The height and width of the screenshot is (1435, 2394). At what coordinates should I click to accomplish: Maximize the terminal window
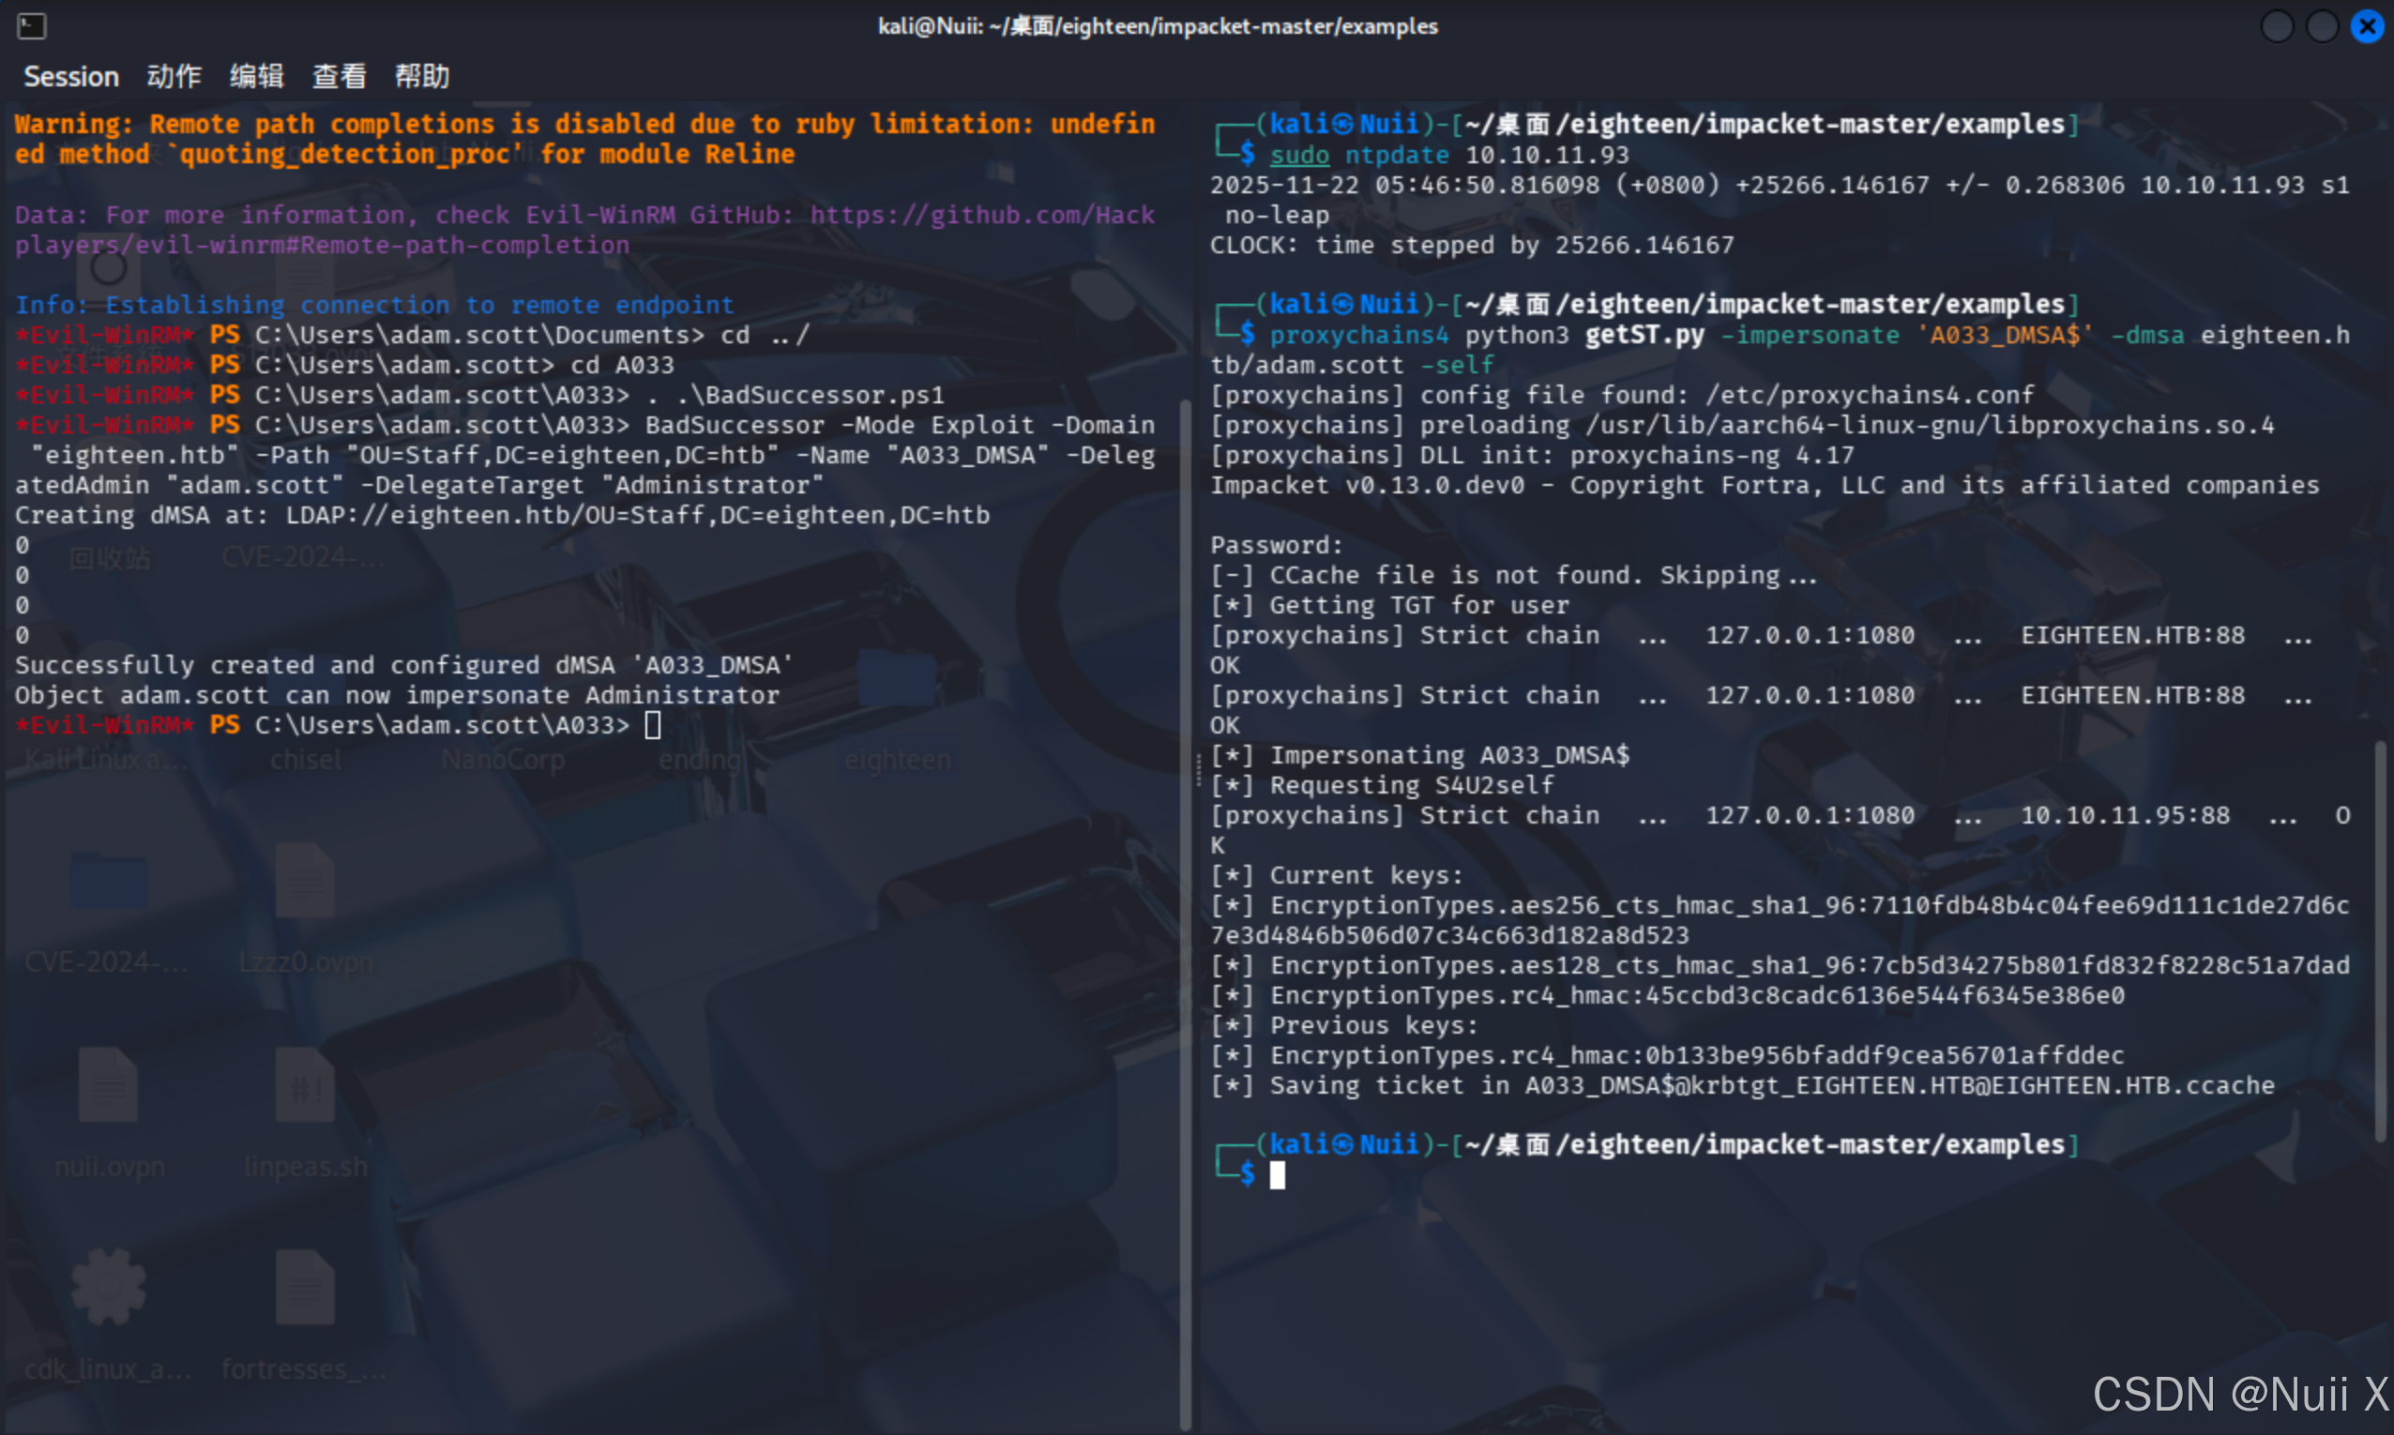2323,26
